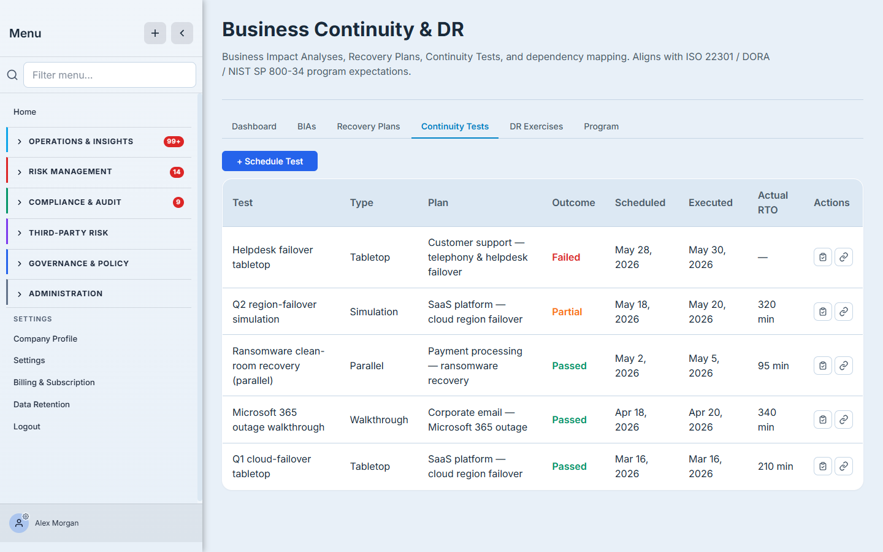Open clipboard action for Helpdesk failover tabletop
Screen dimensions: 883x552
(823, 257)
